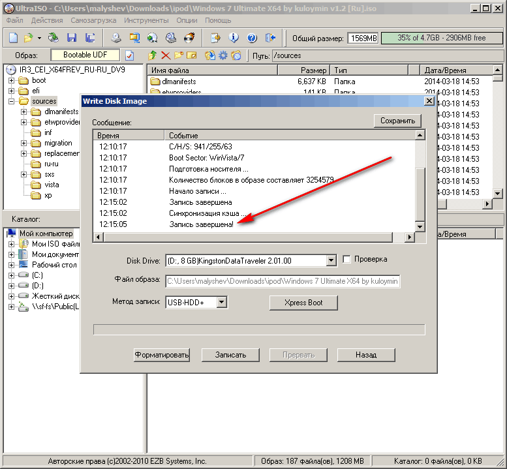This screenshot has width=507, height=469.
Task: Click the Burn CD/DVD Image icon
Action: click(x=189, y=38)
